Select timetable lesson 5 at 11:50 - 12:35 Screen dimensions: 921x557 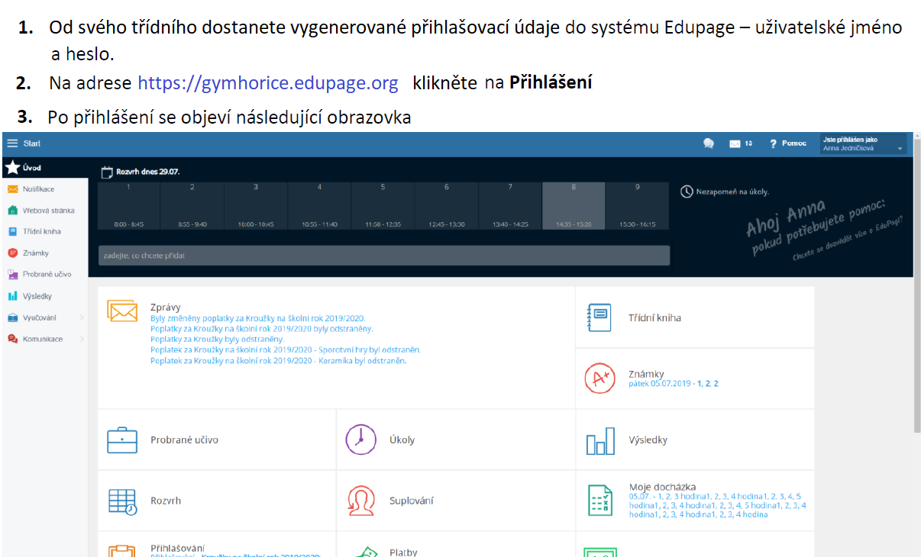coord(383,206)
